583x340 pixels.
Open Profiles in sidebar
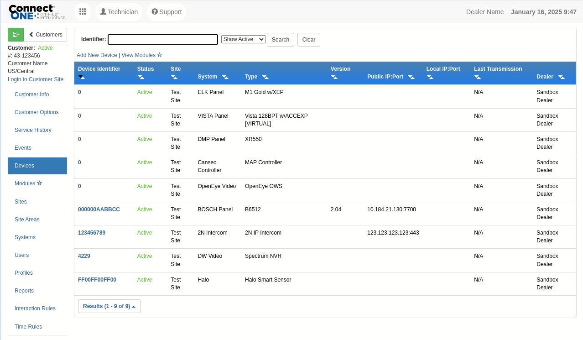point(37,273)
